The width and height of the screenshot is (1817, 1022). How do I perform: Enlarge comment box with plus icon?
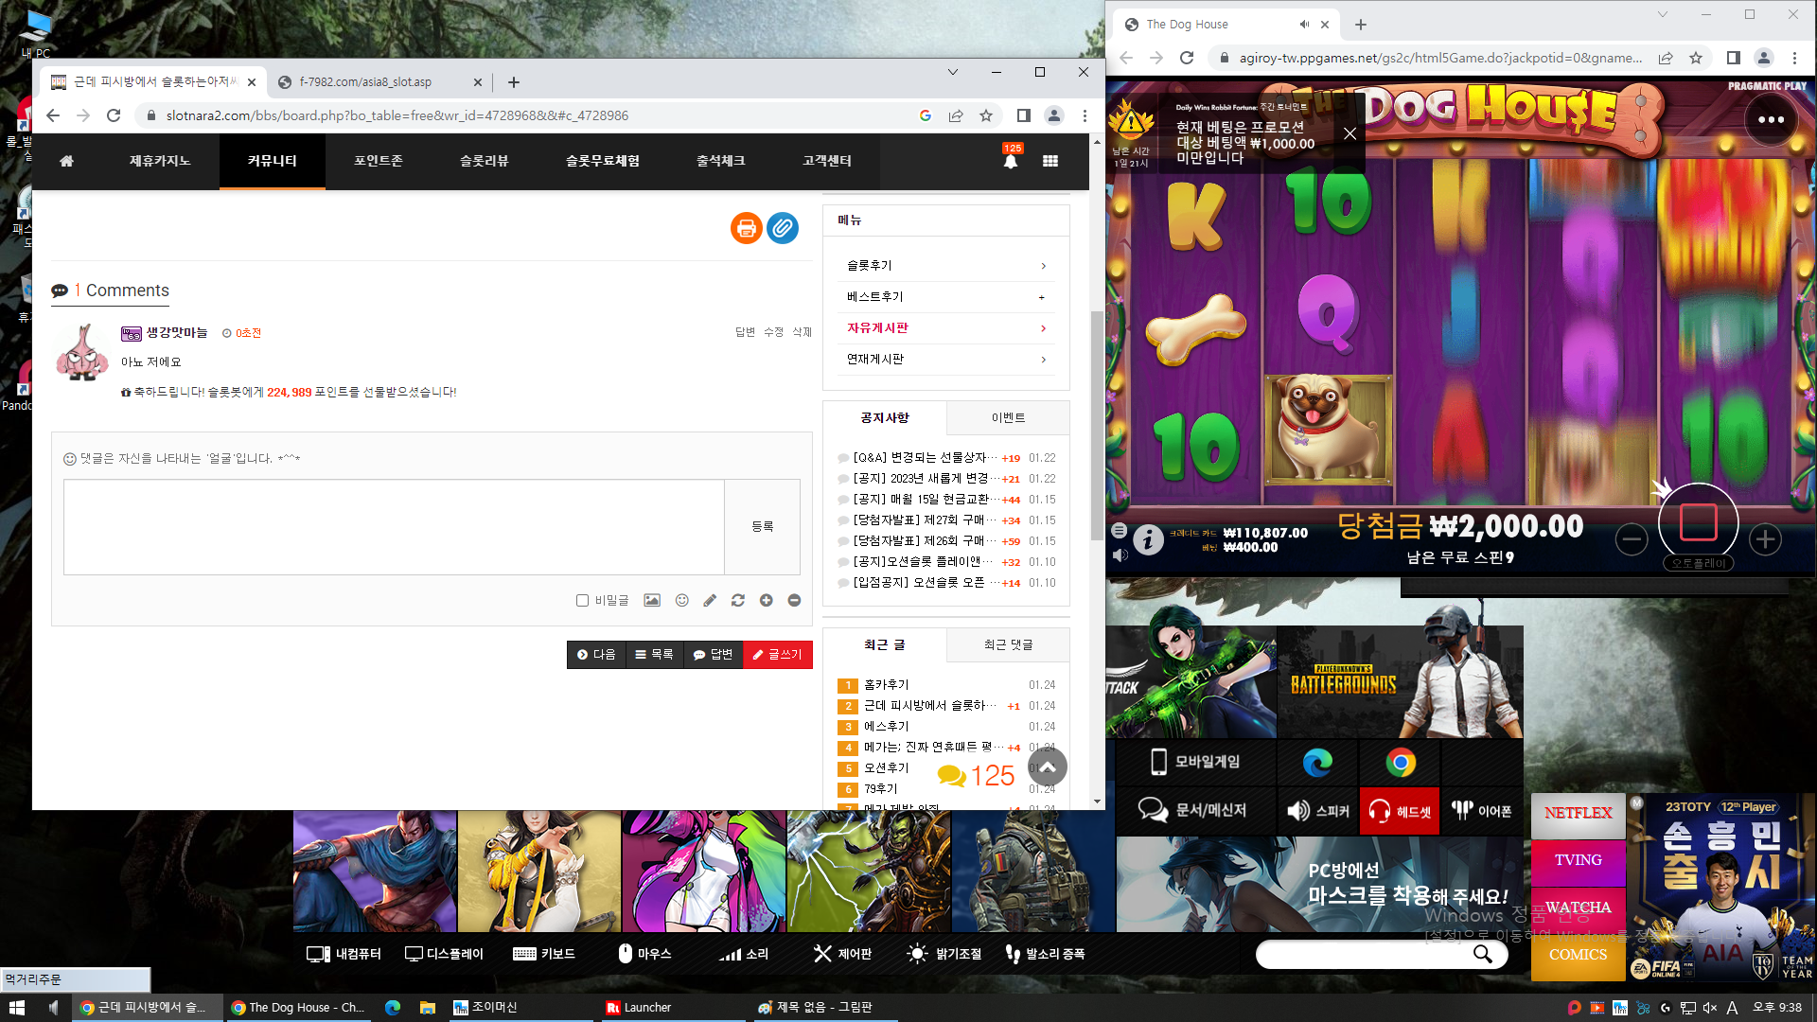tap(767, 600)
